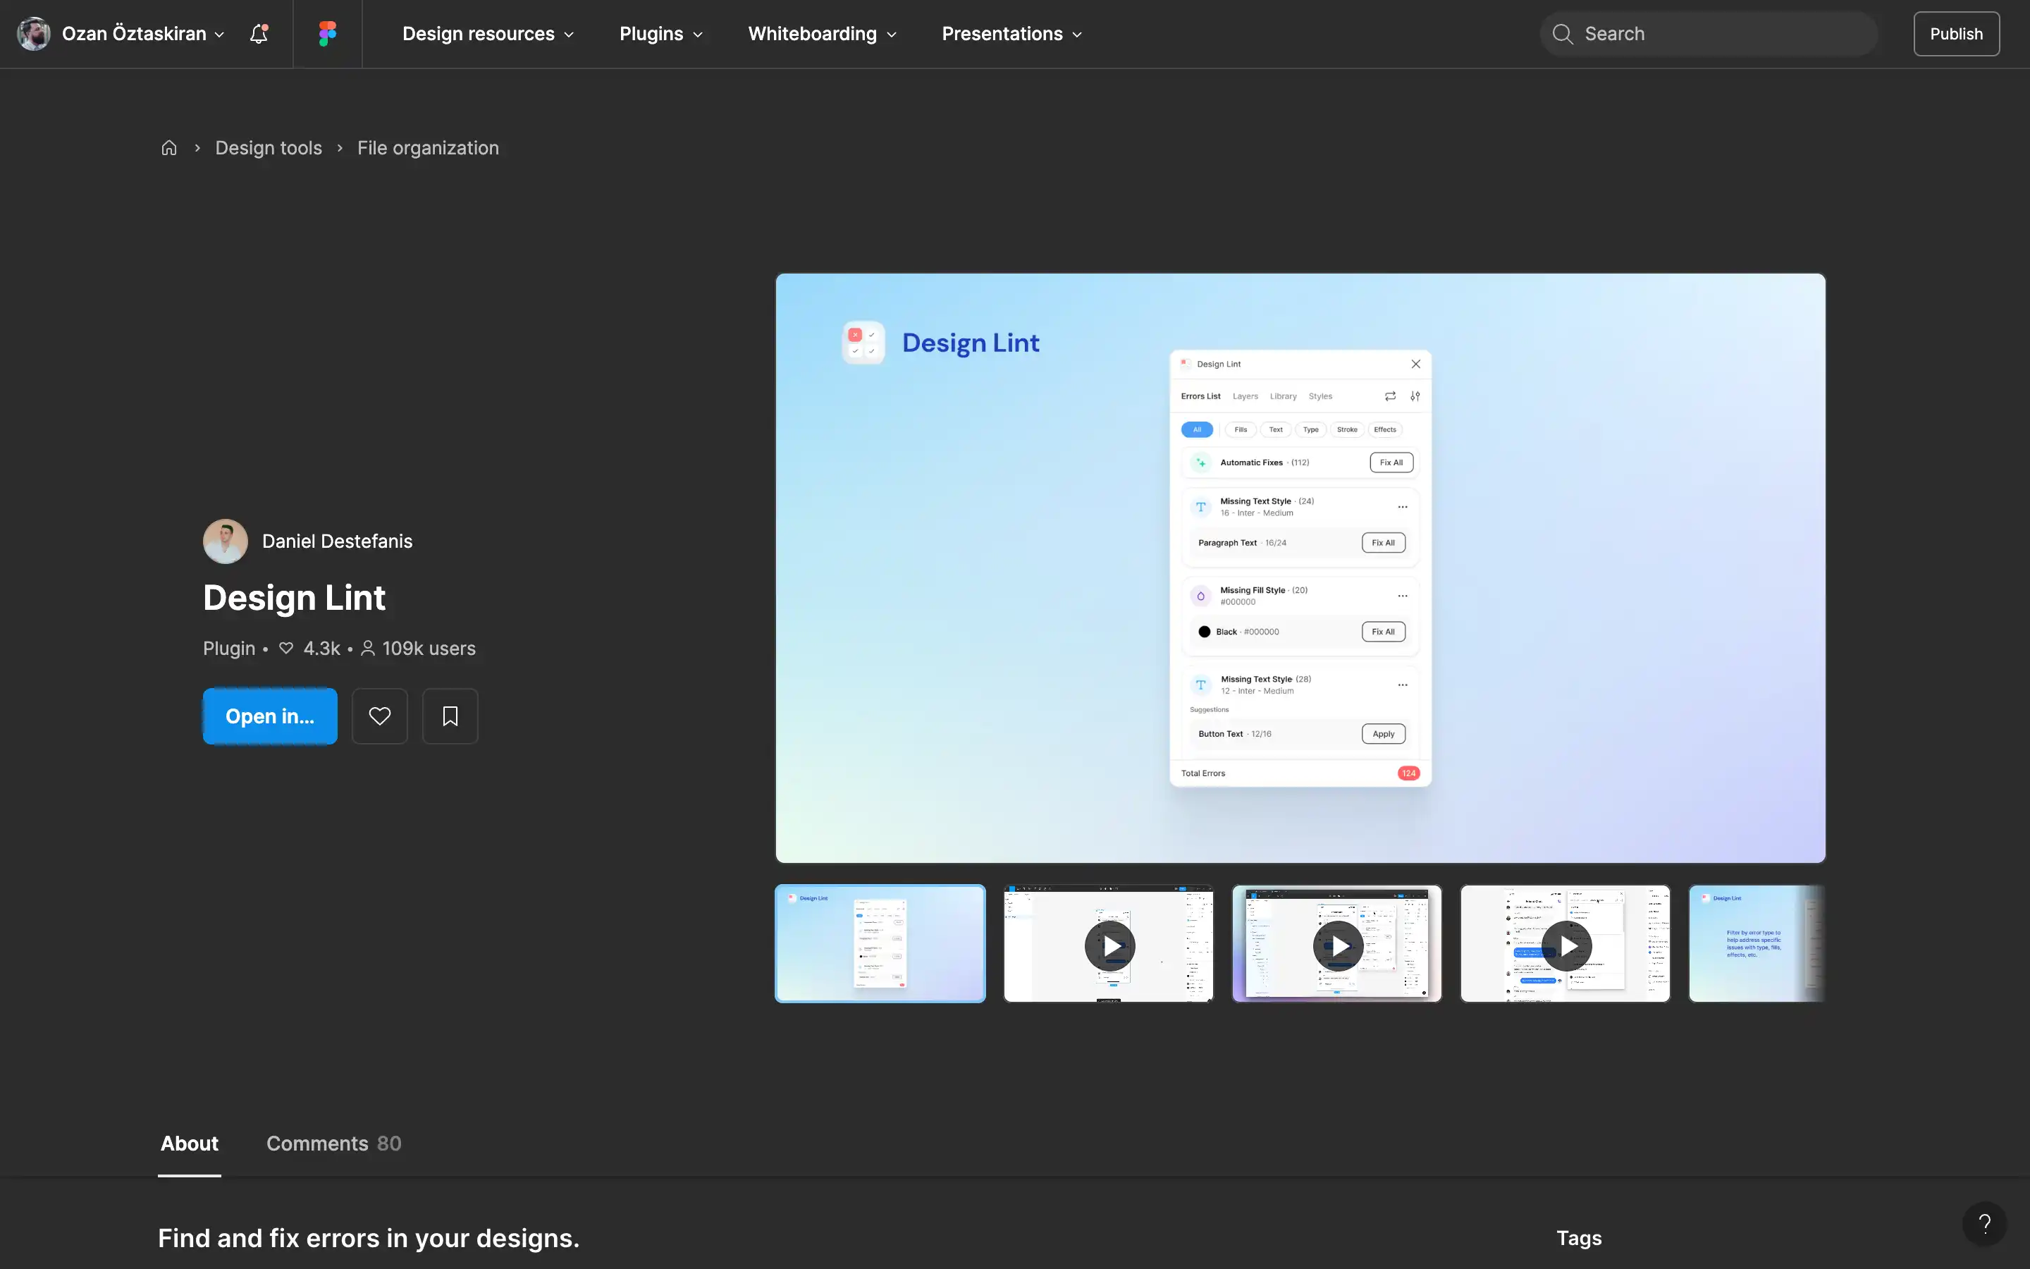Image resolution: width=2030 pixels, height=1269 pixels.
Task: Click the user avatar in the header
Action: (34, 34)
